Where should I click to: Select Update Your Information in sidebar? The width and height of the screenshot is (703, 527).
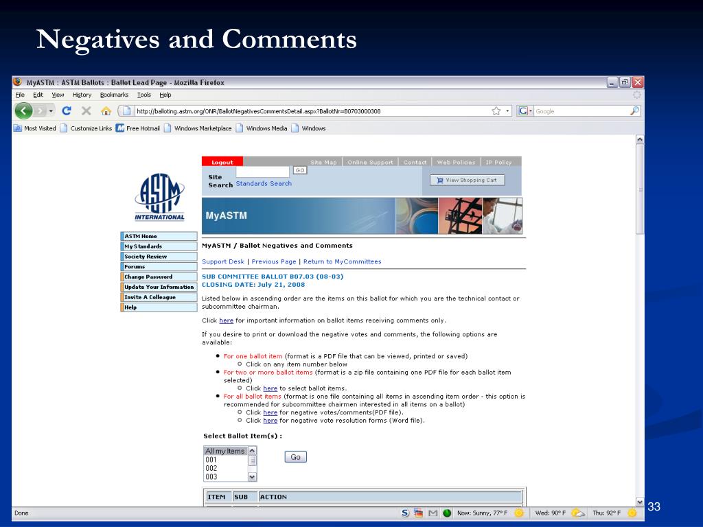[159, 288]
